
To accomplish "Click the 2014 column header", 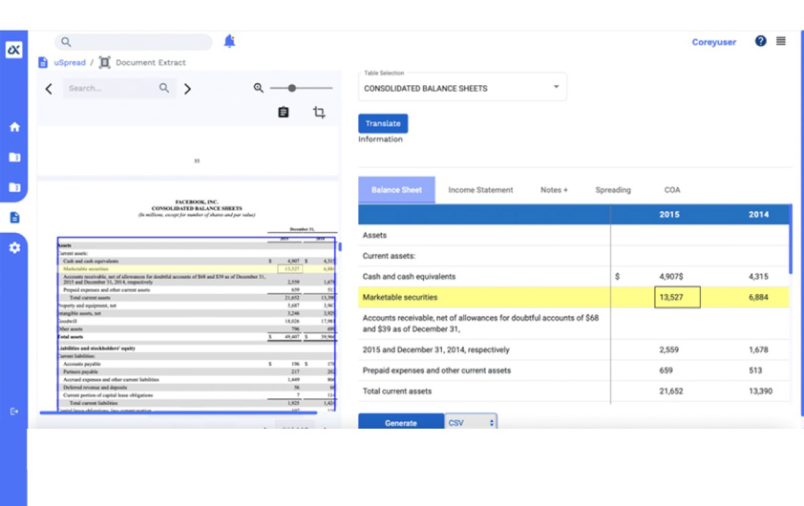I will click(x=758, y=214).
